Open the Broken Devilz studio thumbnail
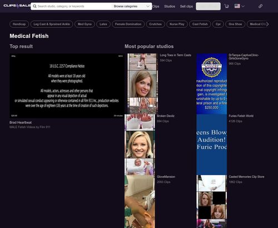 (140, 144)
